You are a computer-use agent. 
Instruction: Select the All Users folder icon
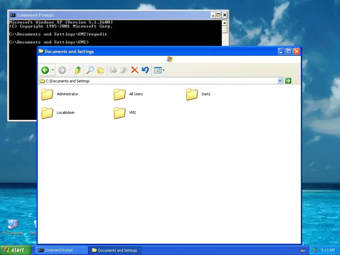coord(120,94)
